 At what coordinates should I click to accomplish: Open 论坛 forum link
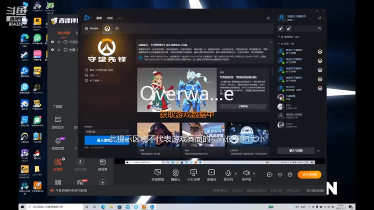click(91, 75)
